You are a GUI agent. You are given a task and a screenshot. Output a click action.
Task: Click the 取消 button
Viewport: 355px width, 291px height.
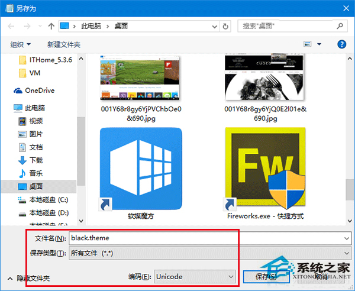coord(321,277)
